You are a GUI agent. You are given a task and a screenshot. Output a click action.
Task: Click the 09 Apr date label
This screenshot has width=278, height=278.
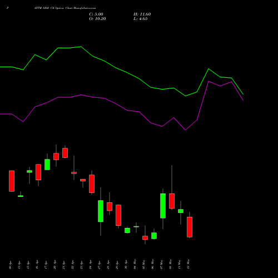[x=10, y=265]
